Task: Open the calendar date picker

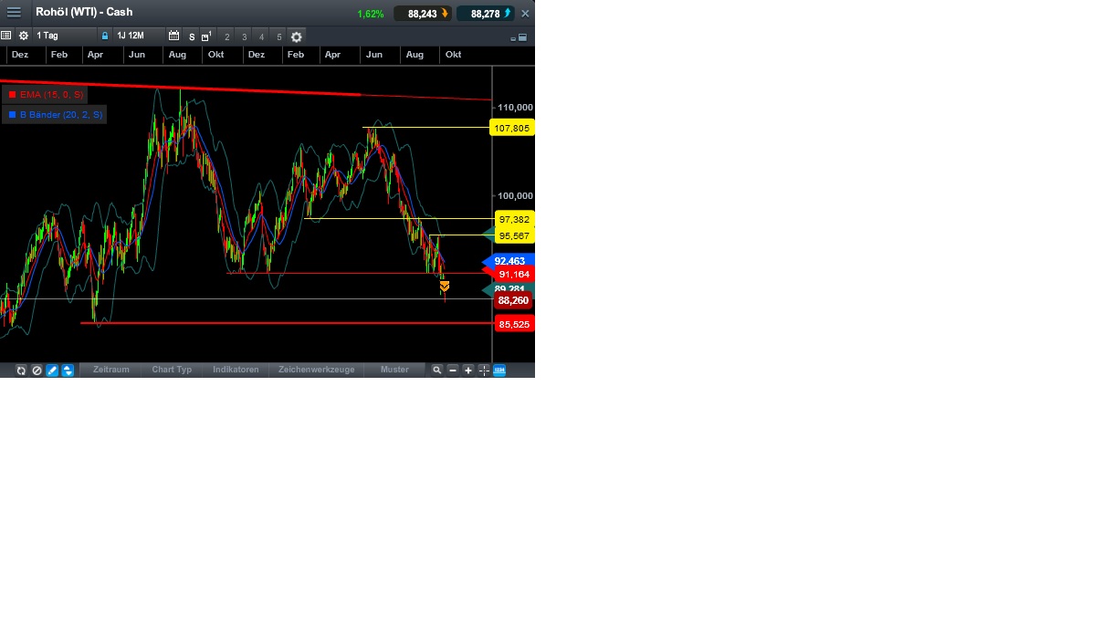Action: point(175,37)
